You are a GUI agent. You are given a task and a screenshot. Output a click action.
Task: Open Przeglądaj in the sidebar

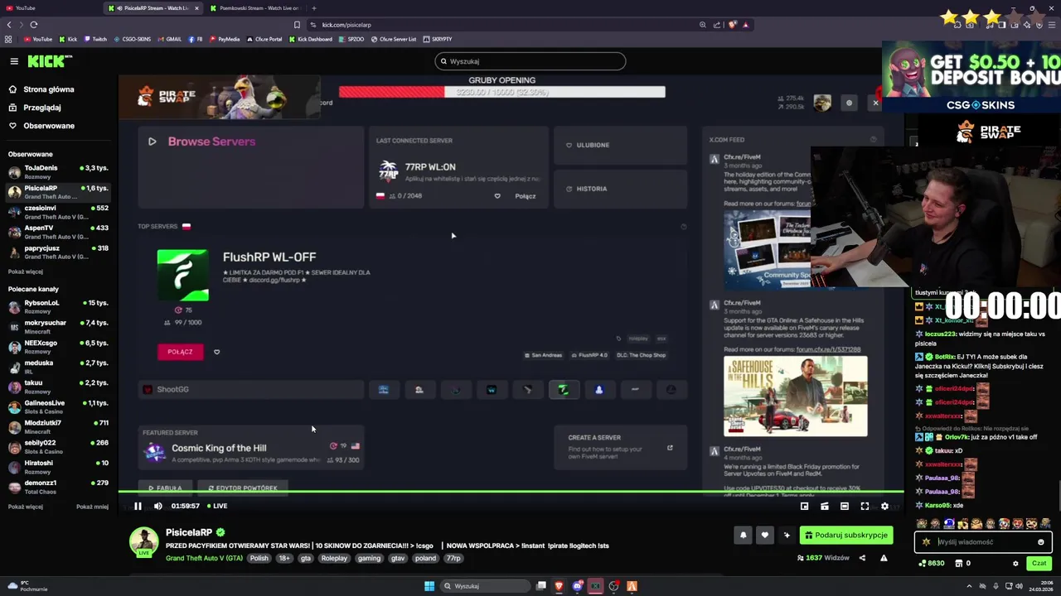tap(35, 108)
